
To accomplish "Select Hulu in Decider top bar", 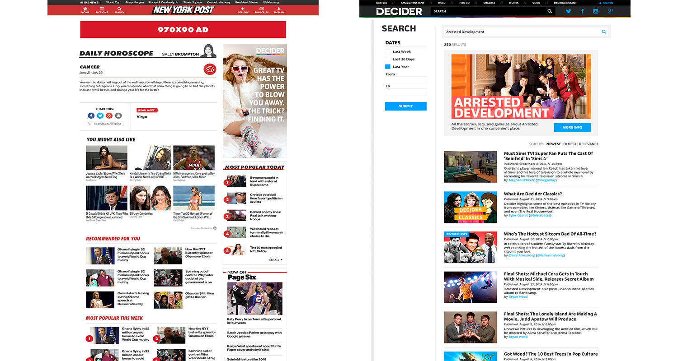I will click(442, 3).
